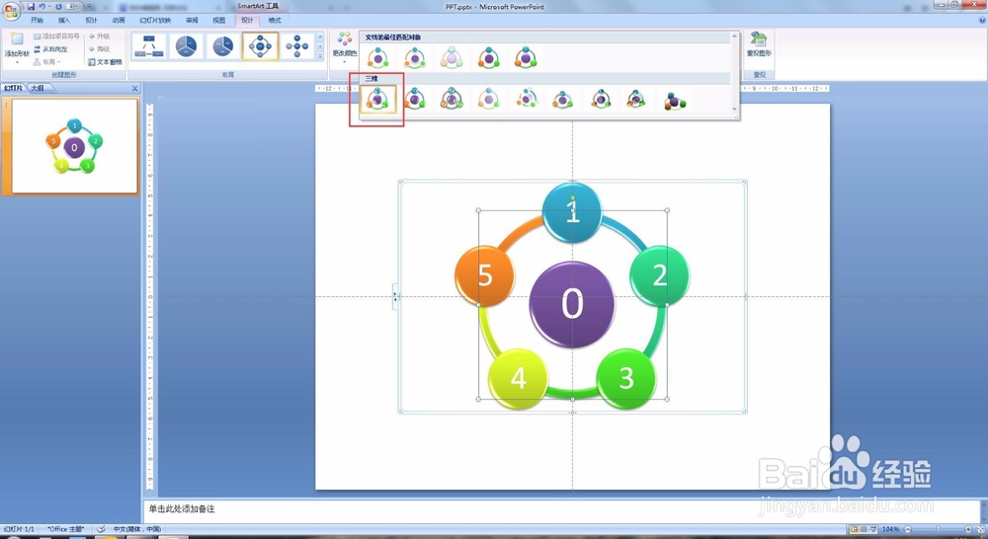Select the green circle labeled 3
The width and height of the screenshot is (988, 539).
[x=626, y=378]
